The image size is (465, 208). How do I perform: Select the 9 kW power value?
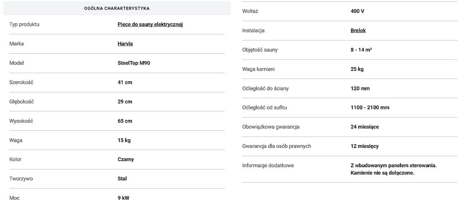click(x=124, y=198)
